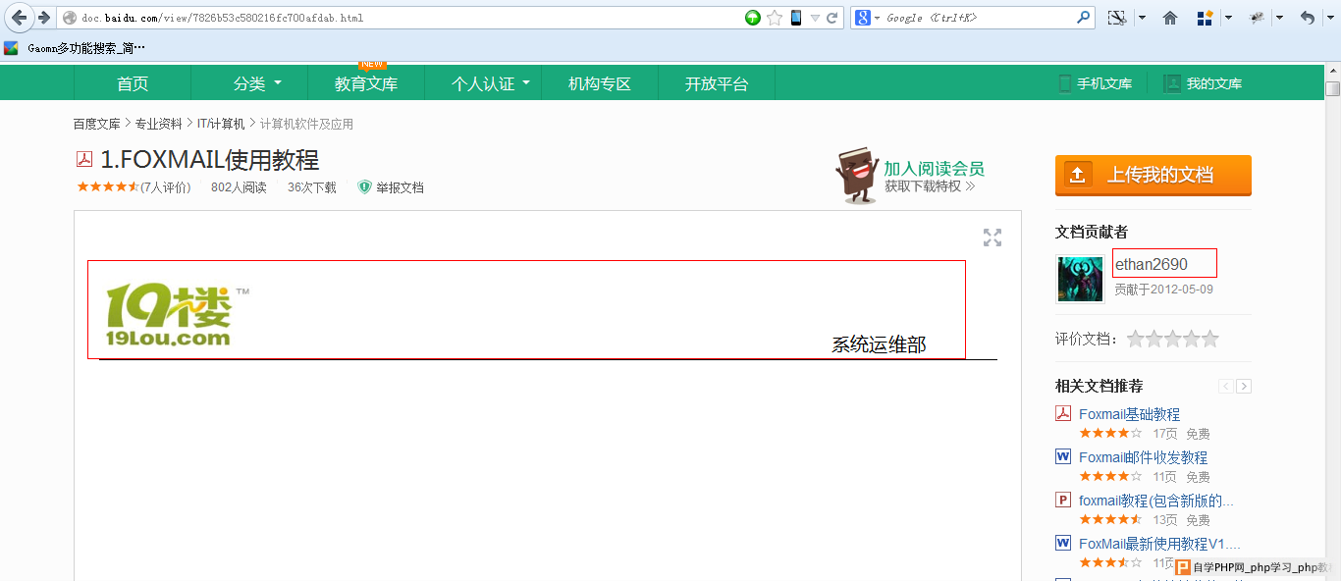Expand the bug icon dropdown arrow
The image size is (1341, 581).
(x=1279, y=18)
